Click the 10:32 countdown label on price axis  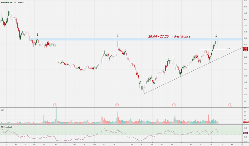[x=245, y=50]
